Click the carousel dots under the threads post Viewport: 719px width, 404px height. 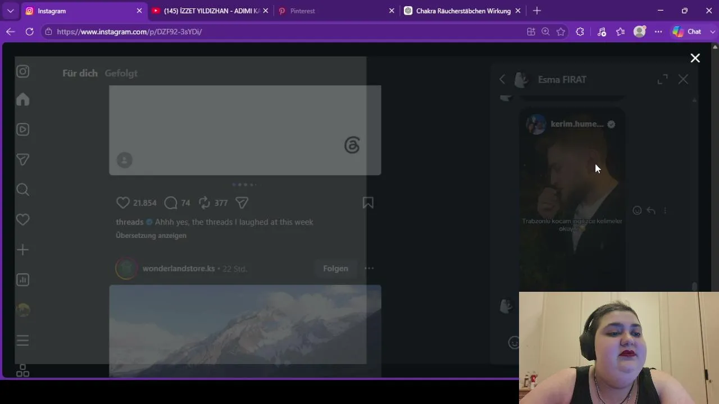pos(245,185)
